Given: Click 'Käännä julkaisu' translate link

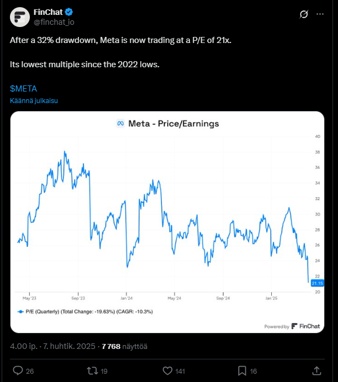Looking at the screenshot, I should 34,101.
